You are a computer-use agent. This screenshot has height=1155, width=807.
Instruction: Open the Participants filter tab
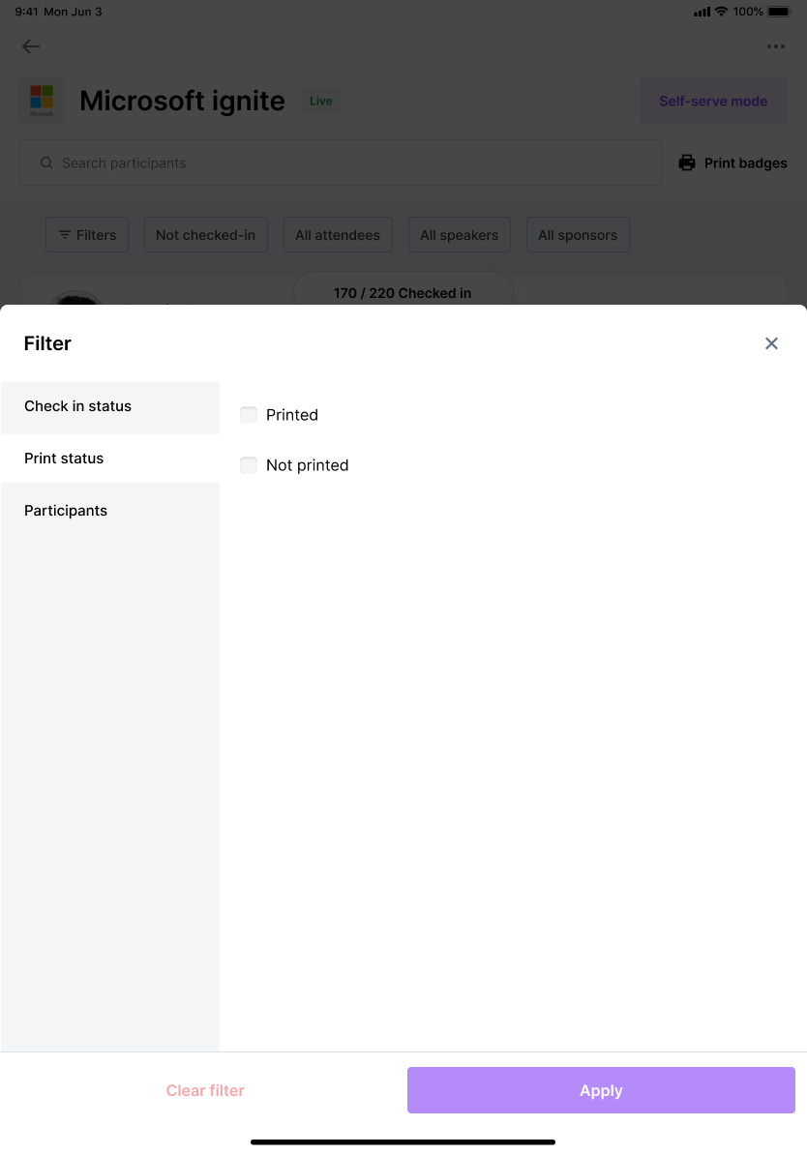(110, 511)
